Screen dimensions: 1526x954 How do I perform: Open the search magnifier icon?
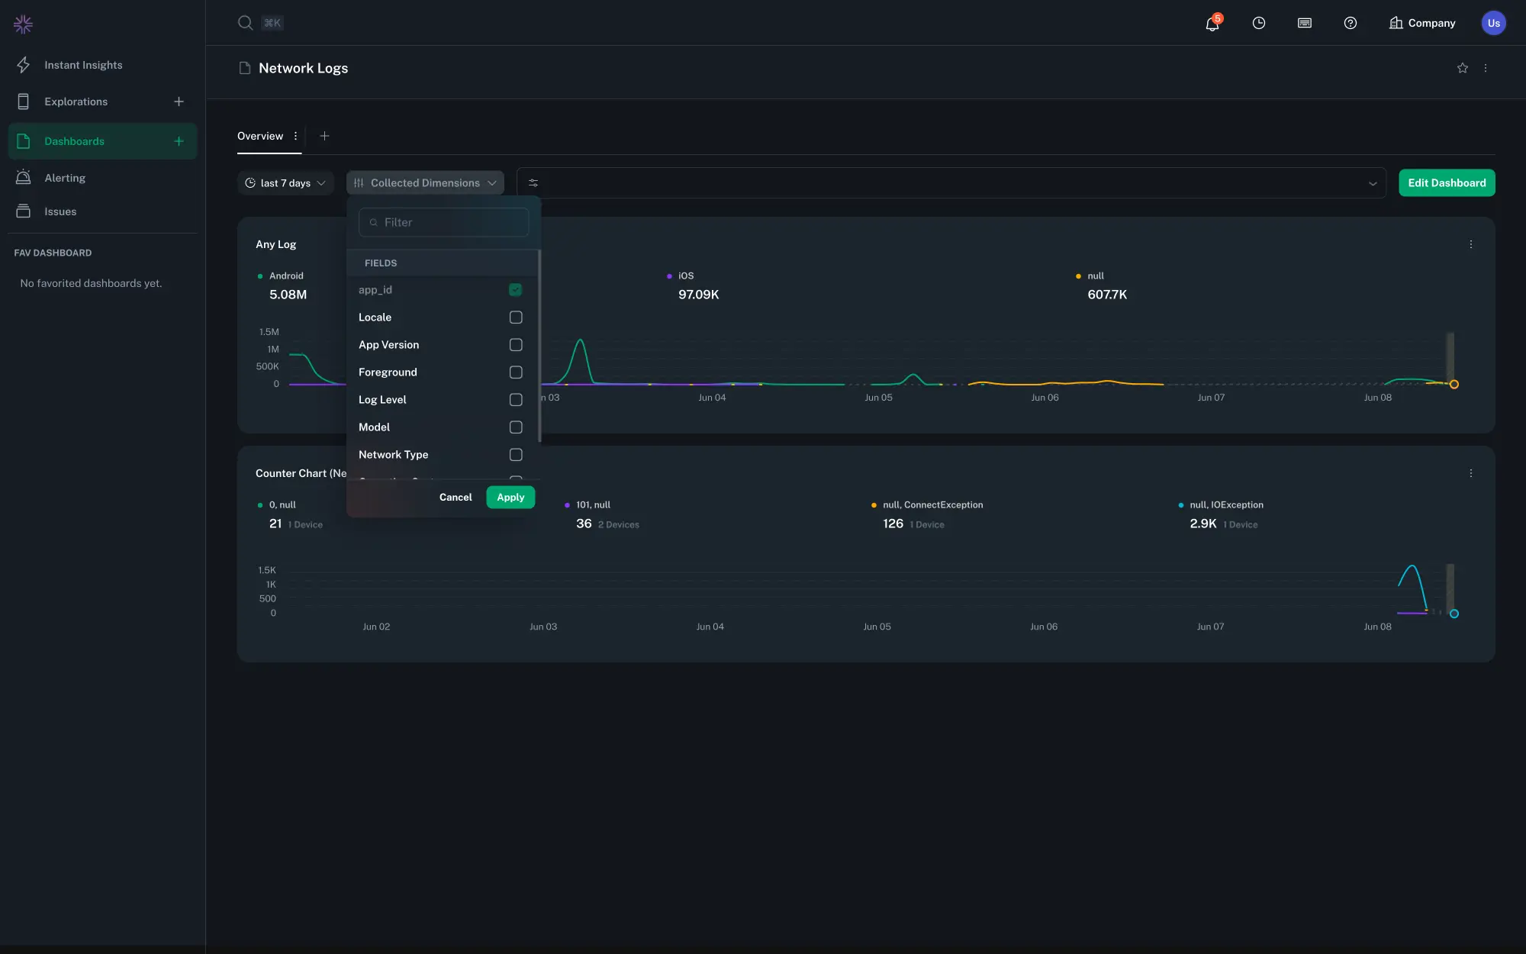pyautogui.click(x=245, y=23)
